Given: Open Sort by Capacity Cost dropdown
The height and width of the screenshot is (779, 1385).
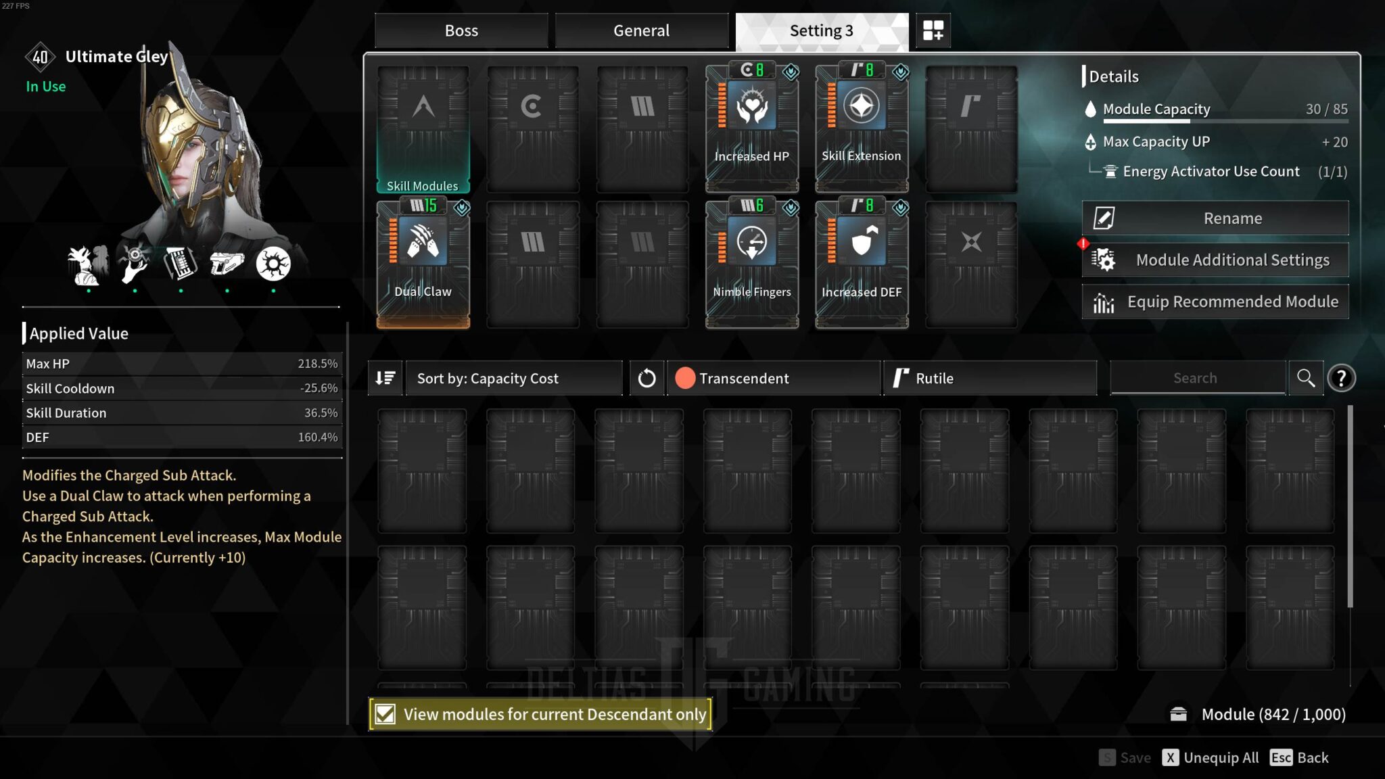Looking at the screenshot, I should click(x=515, y=377).
